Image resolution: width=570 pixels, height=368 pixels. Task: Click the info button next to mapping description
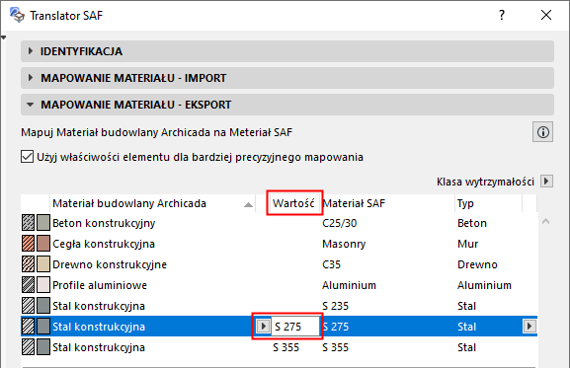pos(543,132)
